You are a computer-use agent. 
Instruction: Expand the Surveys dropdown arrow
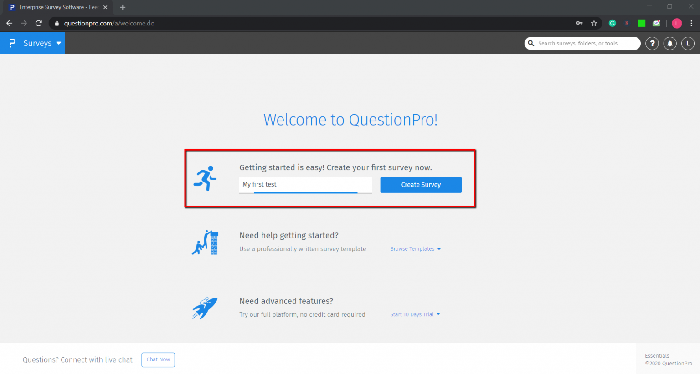coord(59,43)
